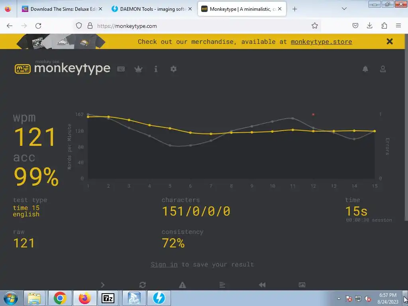Click the monkeytype logo icon
This screenshot has width=408, height=306.
(x=23, y=69)
